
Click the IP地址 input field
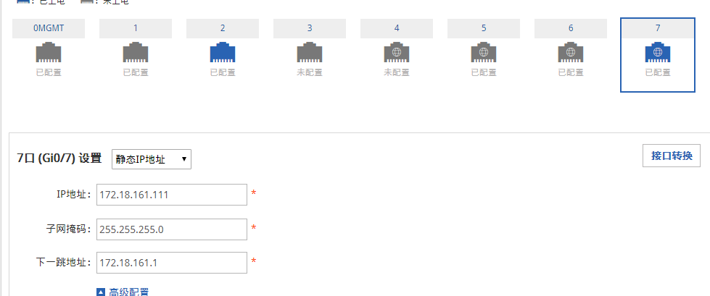point(171,195)
